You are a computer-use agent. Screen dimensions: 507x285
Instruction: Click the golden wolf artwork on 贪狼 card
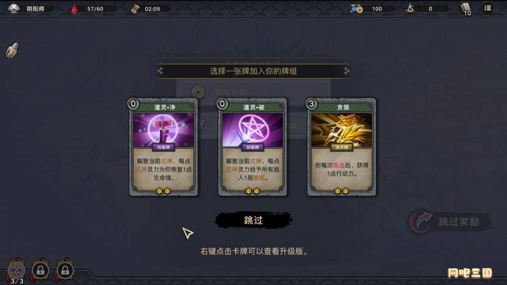pyautogui.click(x=342, y=129)
